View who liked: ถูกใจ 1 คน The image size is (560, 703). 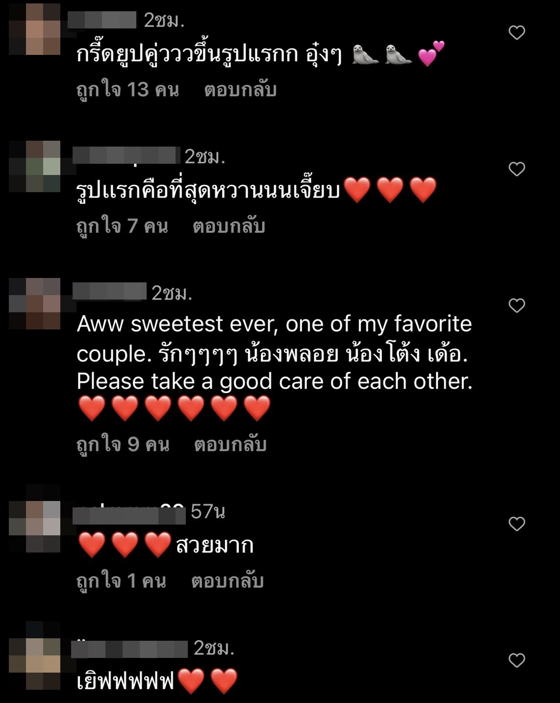coord(121,581)
